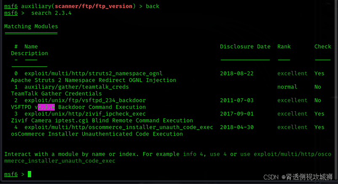
Task: Click zivif_ipcheck_exec module path
Action: click(x=85, y=114)
